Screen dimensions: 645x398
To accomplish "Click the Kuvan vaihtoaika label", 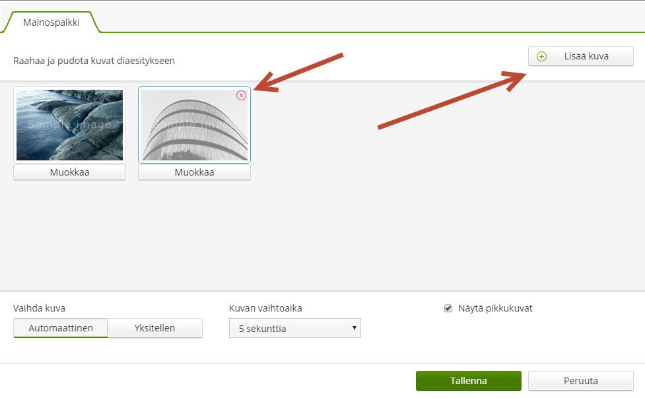I will 265,308.
